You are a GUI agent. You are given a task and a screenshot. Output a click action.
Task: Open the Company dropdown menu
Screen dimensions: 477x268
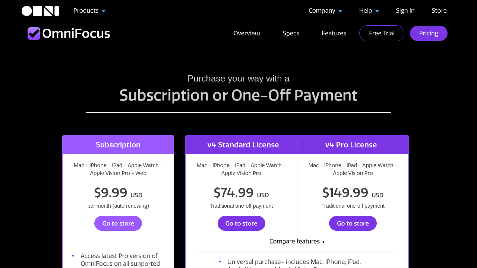click(325, 11)
